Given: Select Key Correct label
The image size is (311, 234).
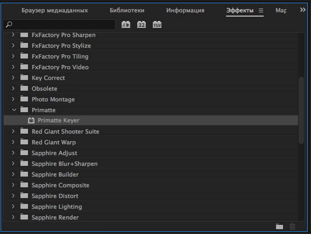Looking at the screenshot, I should click(x=48, y=78).
